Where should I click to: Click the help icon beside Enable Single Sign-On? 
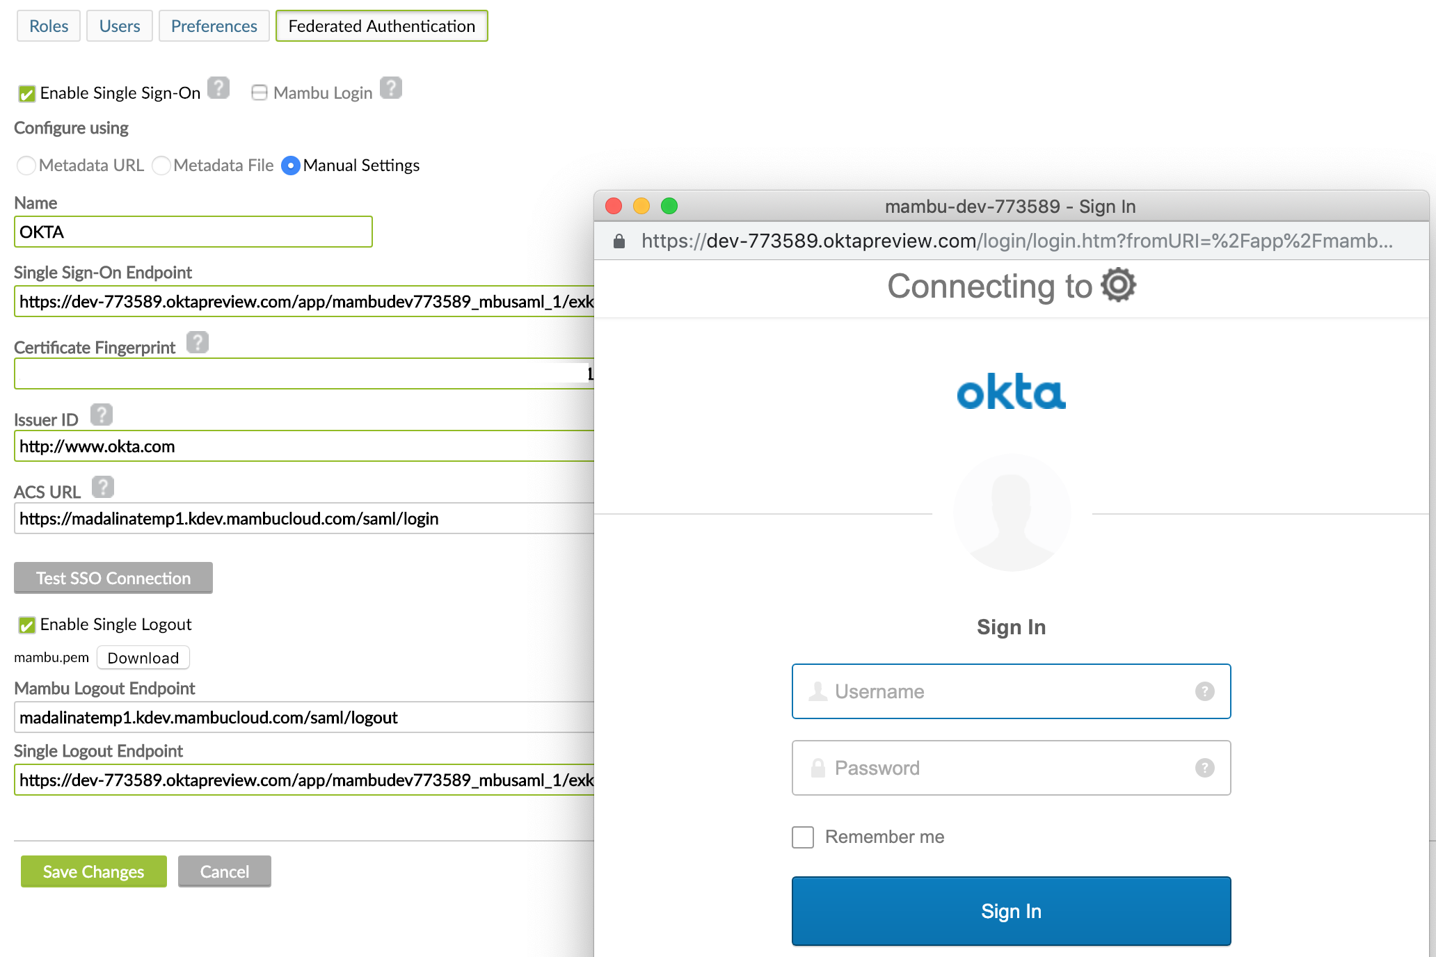tap(218, 88)
